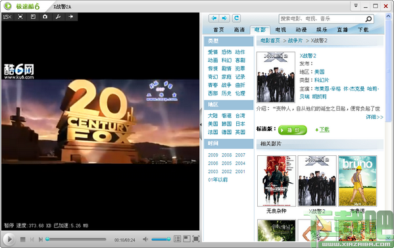Click the green 播放 button
The height and width of the screenshot is (248, 394).
point(293,130)
